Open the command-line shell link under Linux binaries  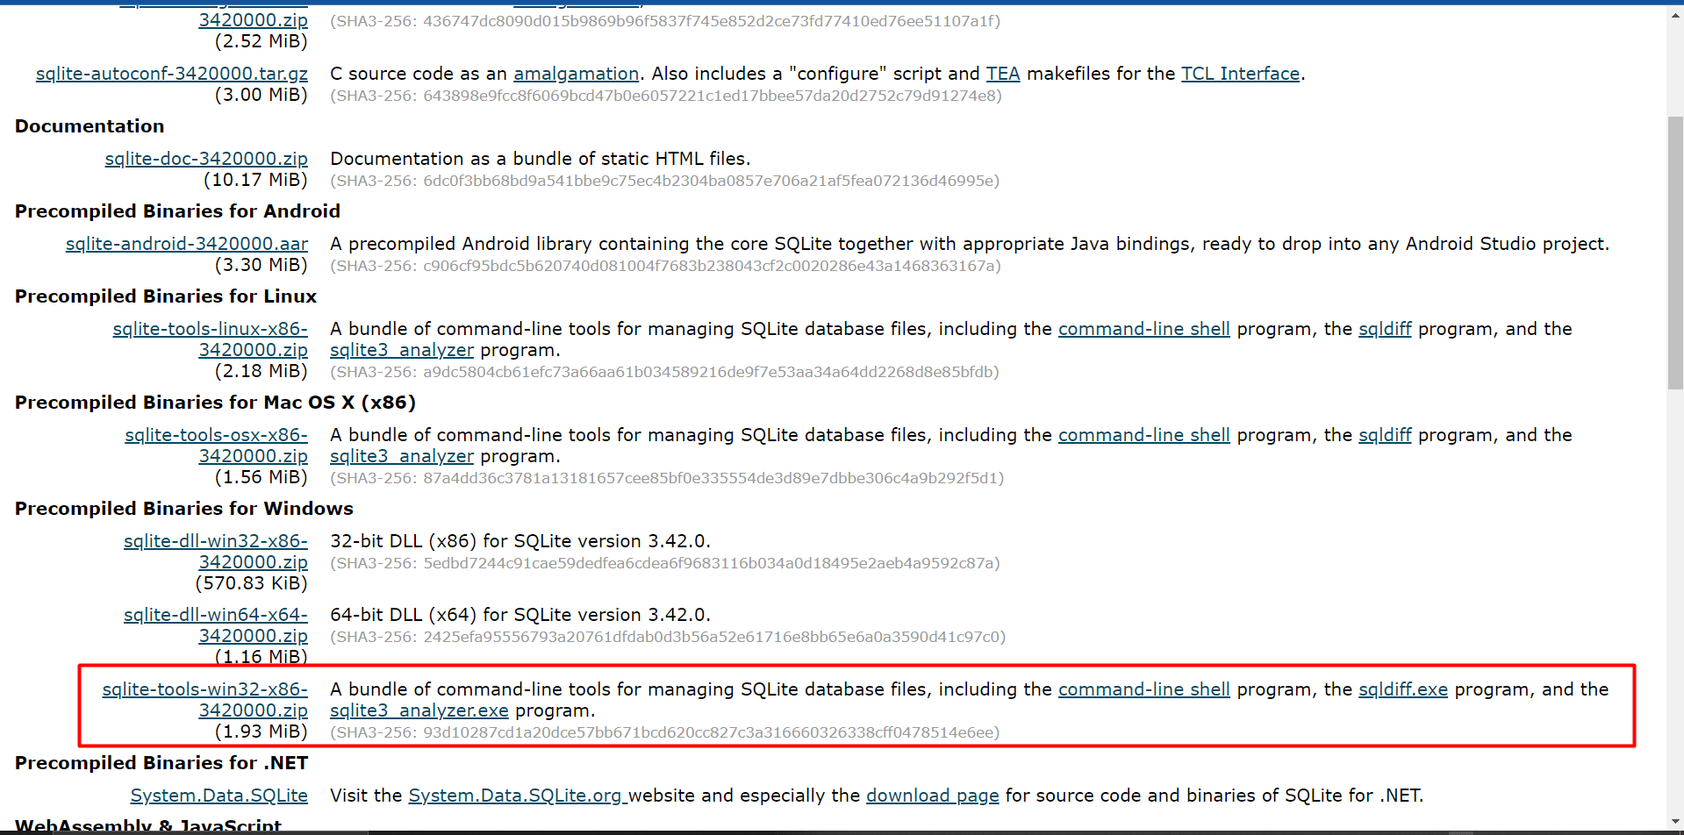pyautogui.click(x=1143, y=329)
